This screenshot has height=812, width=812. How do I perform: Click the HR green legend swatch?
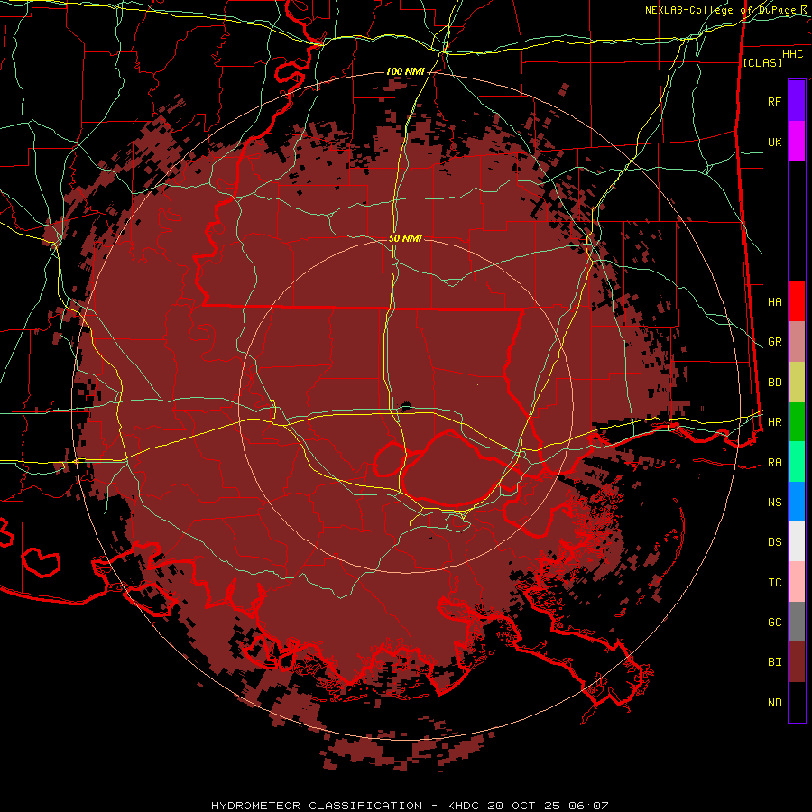(797, 421)
